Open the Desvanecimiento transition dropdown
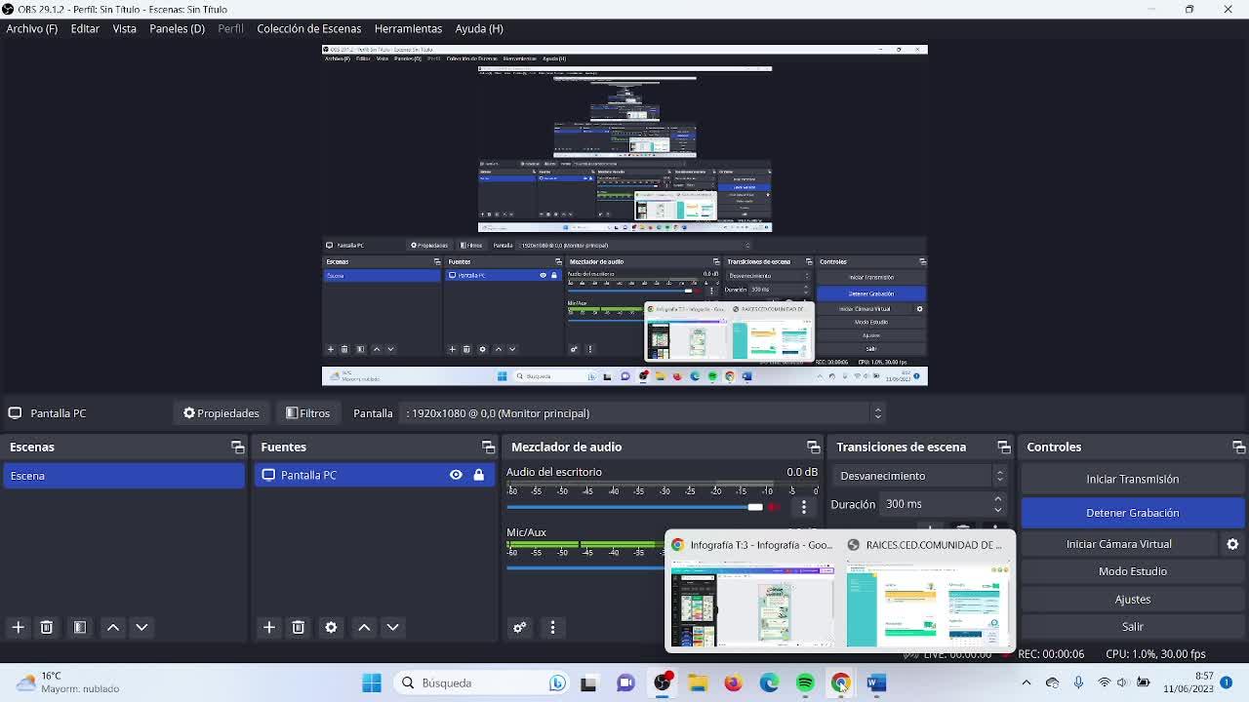 point(921,476)
